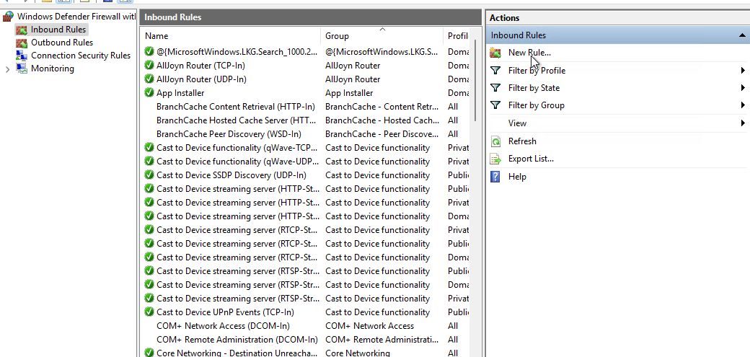The width and height of the screenshot is (750, 357).
Task: Click check icon for Cast to Device qWave-TCP rule
Action: coord(149,148)
